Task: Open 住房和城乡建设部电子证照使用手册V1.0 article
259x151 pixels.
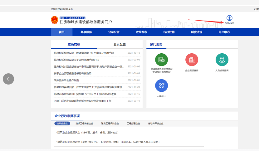Action: pyautogui.click(x=76, y=60)
